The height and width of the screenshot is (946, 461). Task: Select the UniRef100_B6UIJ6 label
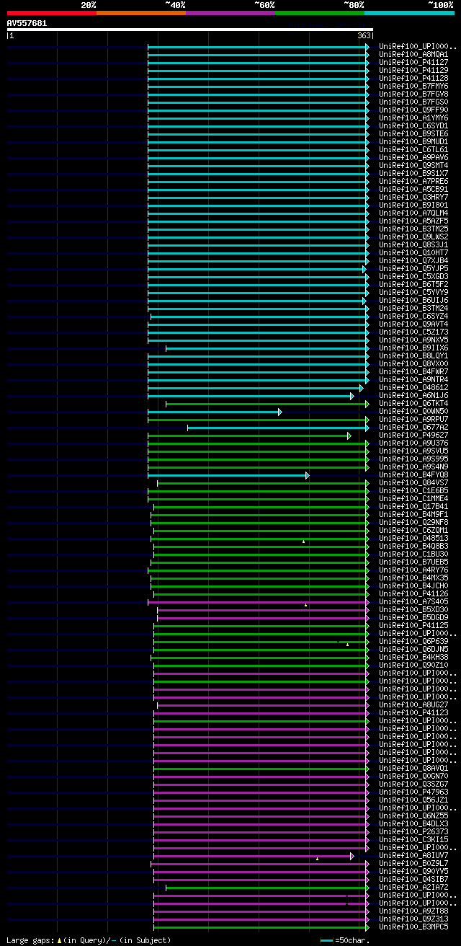(x=413, y=301)
